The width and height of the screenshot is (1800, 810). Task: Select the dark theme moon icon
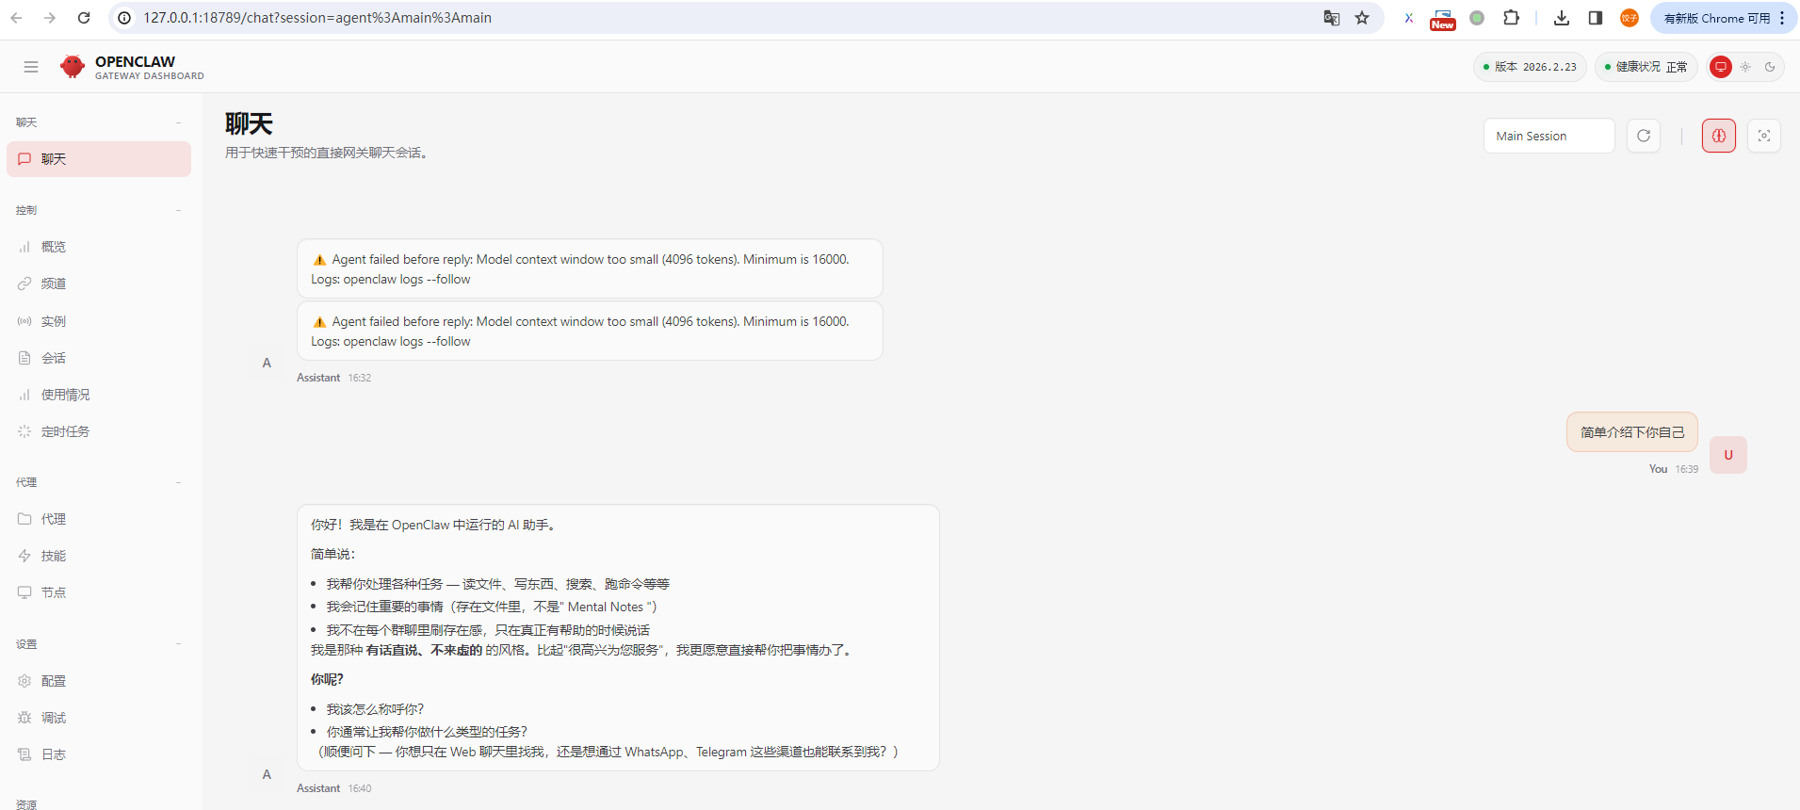pyautogui.click(x=1770, y=67)
